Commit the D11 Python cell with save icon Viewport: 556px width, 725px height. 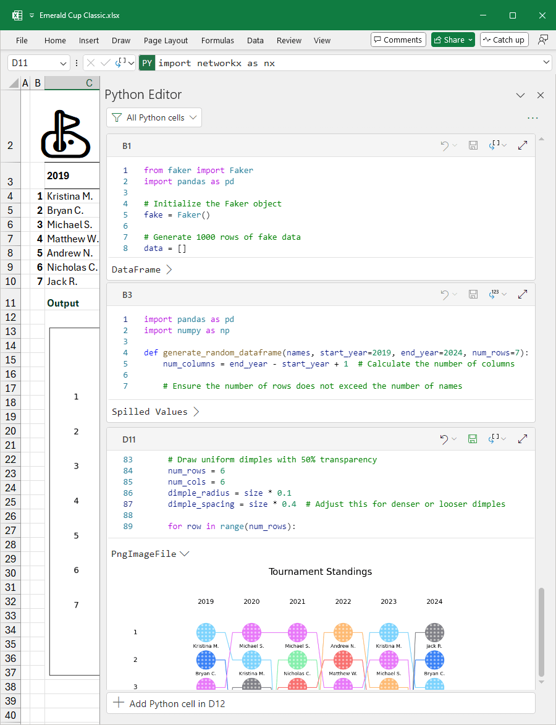coord(473,439)
